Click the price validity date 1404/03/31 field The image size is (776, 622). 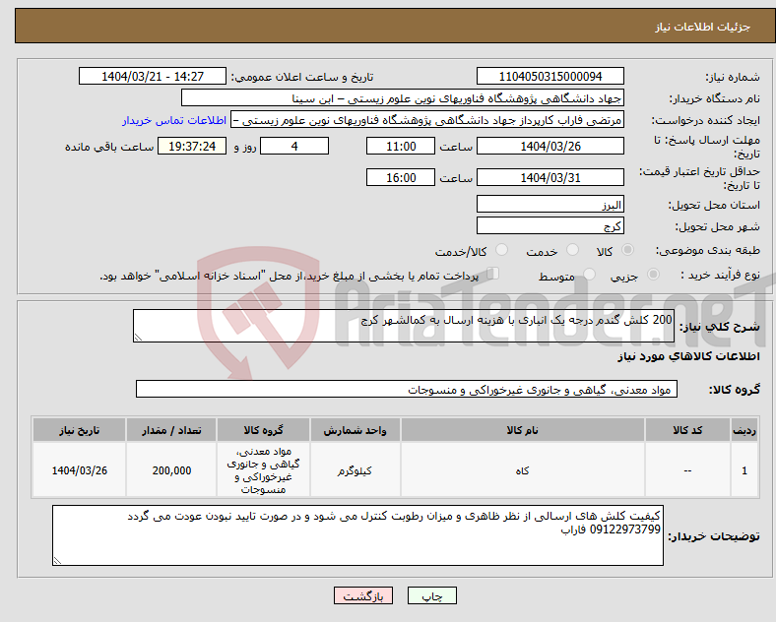tap(550, 177)
